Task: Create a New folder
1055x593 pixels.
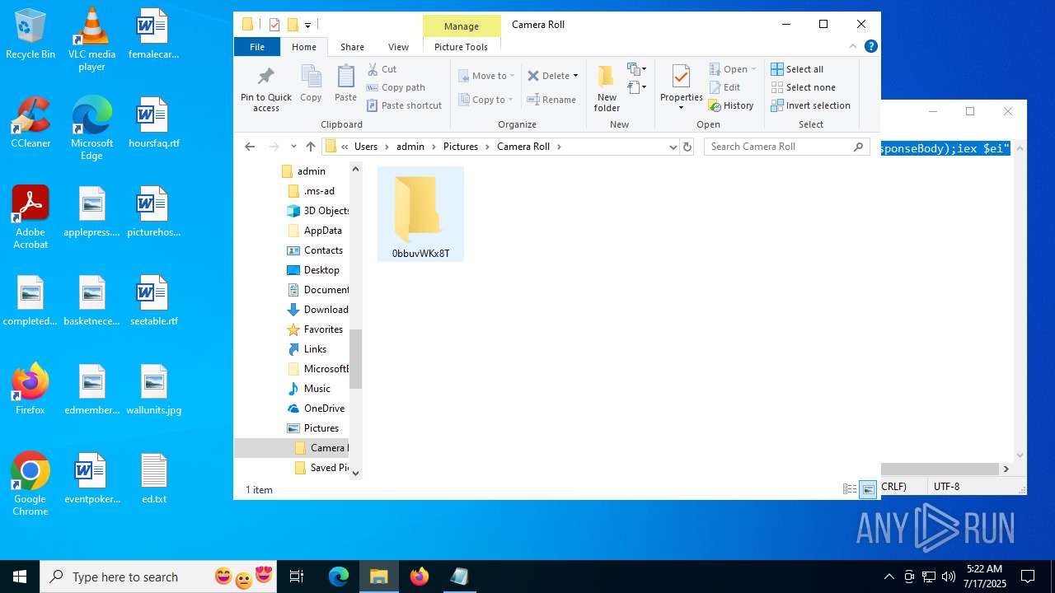Action: 607,88
